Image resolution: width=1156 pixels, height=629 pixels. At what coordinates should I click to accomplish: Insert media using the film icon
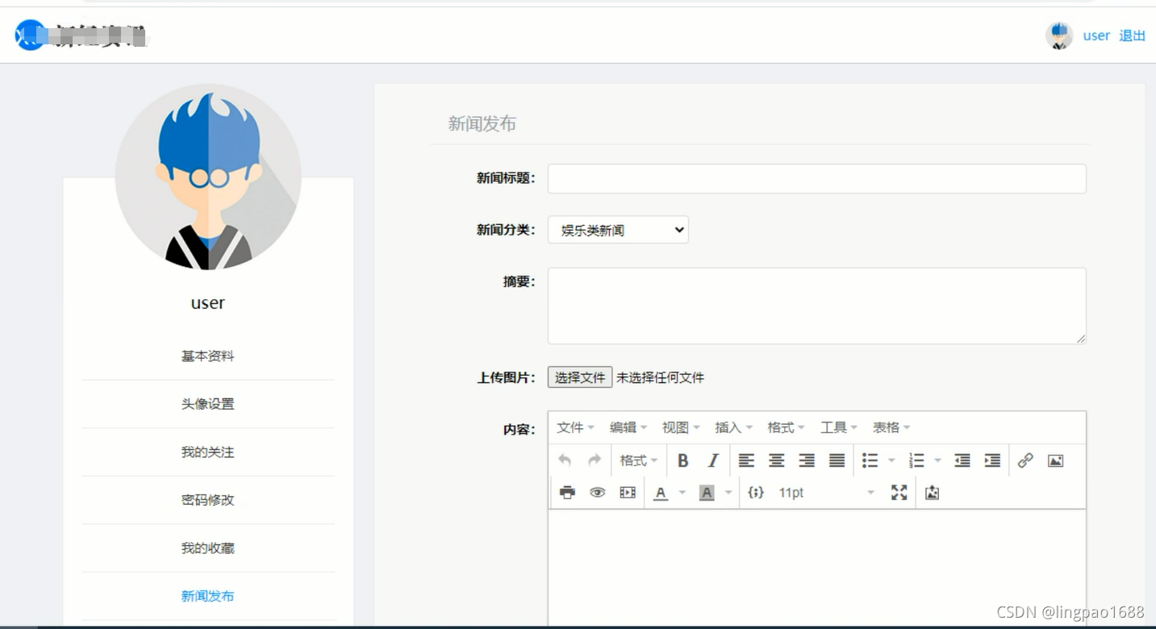628,493
